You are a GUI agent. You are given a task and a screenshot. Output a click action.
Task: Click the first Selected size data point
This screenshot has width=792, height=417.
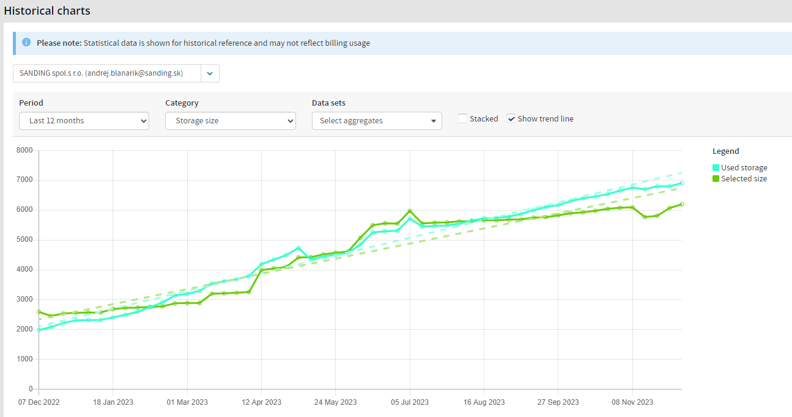click(39, 312)
